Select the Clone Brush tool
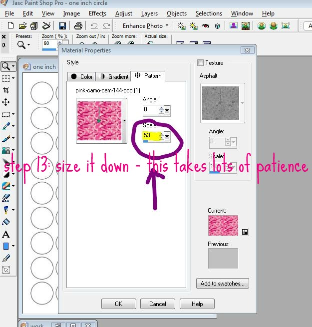This screenshot has width=312, height=327. pyautogui.click(x=6, y=150)
